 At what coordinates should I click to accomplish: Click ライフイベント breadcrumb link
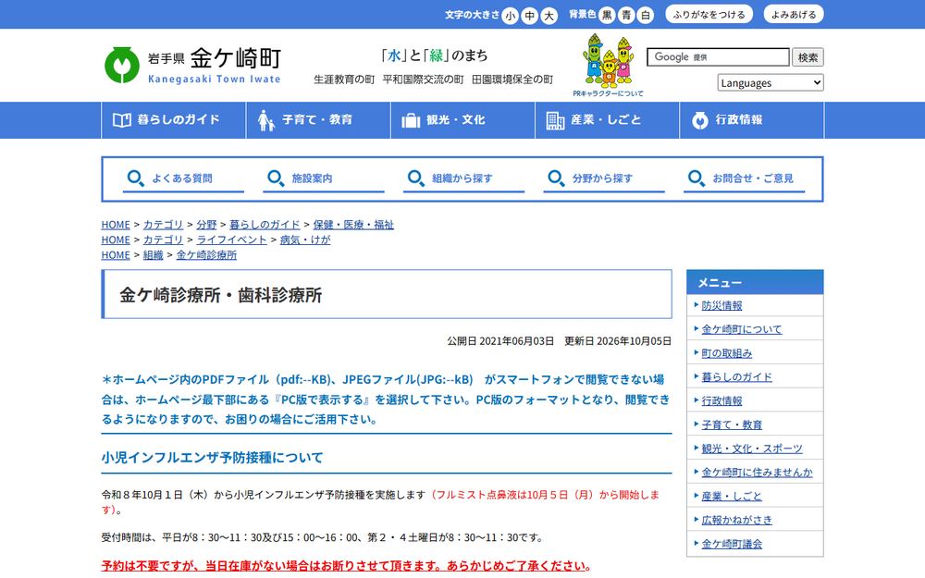click(231, 240)
